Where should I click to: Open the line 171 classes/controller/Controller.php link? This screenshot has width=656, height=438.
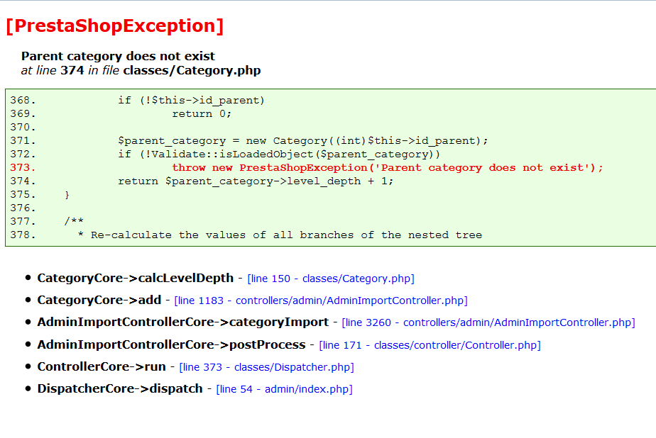(x=430, y=345)
